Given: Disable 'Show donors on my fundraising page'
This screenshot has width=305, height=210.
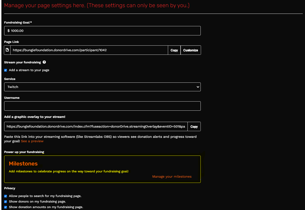Looking at the screenshot, I should click(6, 201).
